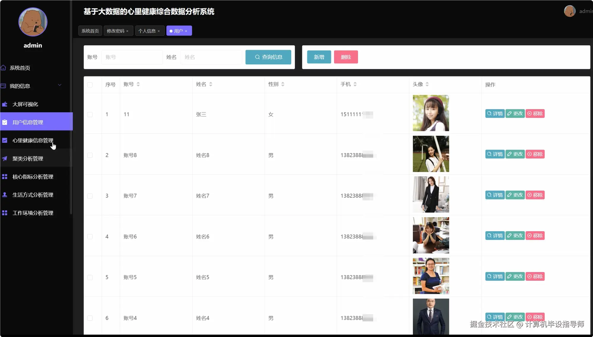Check the row checkbox for 账号5
Image resolution: width=593 pixels, height=337 pixels.
90,277
